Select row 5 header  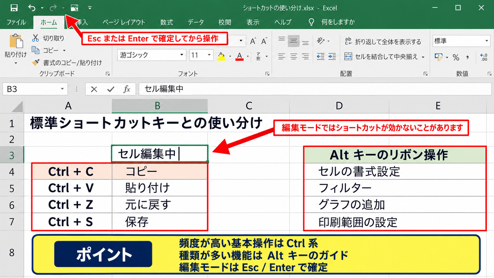click(12, 188)
